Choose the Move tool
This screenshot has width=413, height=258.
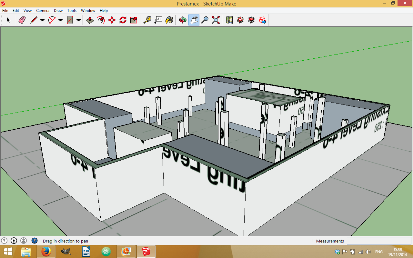coord(112,20)
